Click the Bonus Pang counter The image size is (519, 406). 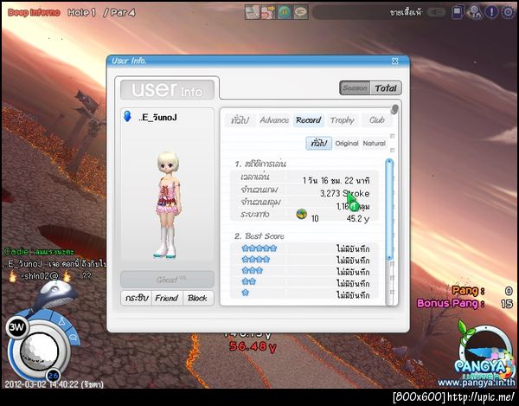pos(465,303)
